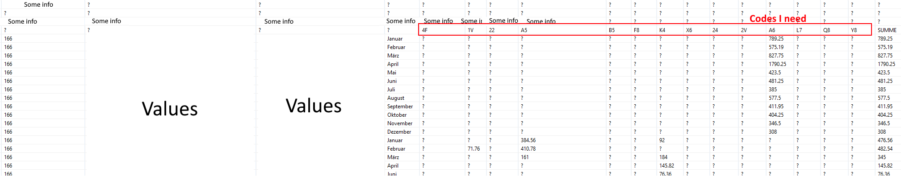Select the cell containing 384.56

coord(528,140)
